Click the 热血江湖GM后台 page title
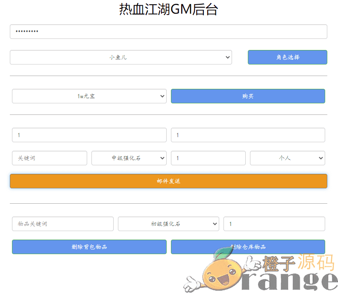 168,9
